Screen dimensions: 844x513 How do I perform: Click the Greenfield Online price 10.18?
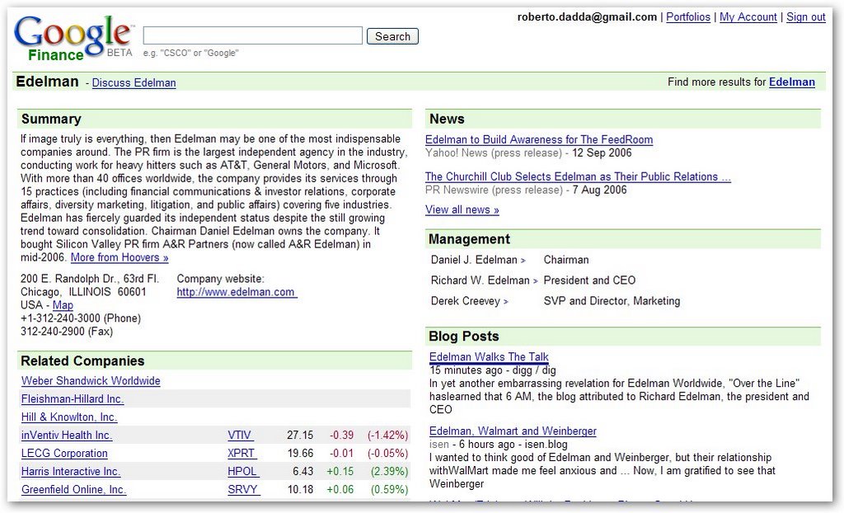click(300, 490)
